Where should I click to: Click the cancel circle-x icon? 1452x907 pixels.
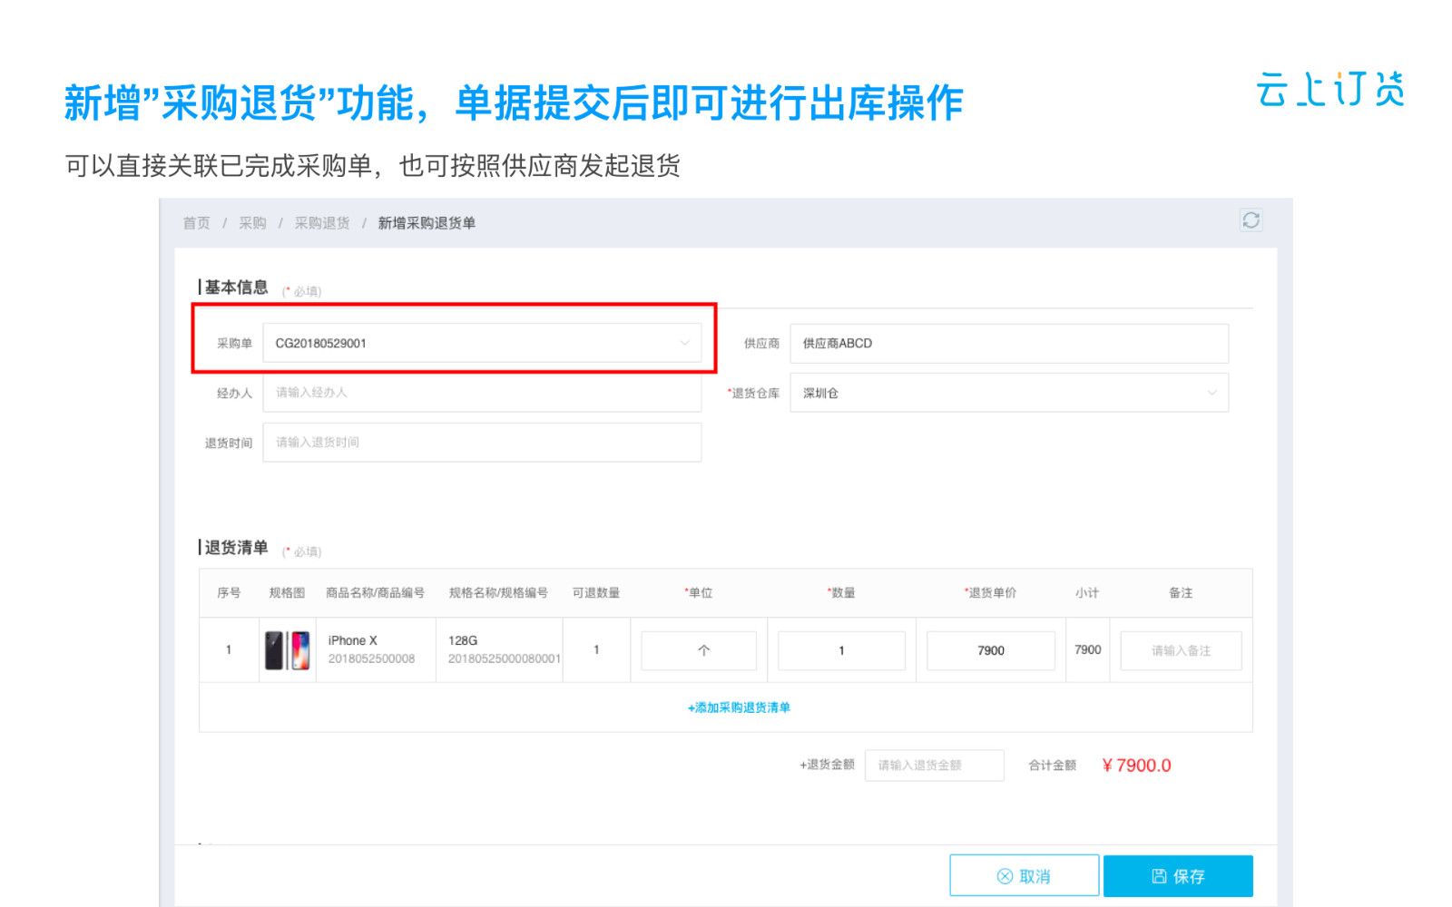point(1005,876)
